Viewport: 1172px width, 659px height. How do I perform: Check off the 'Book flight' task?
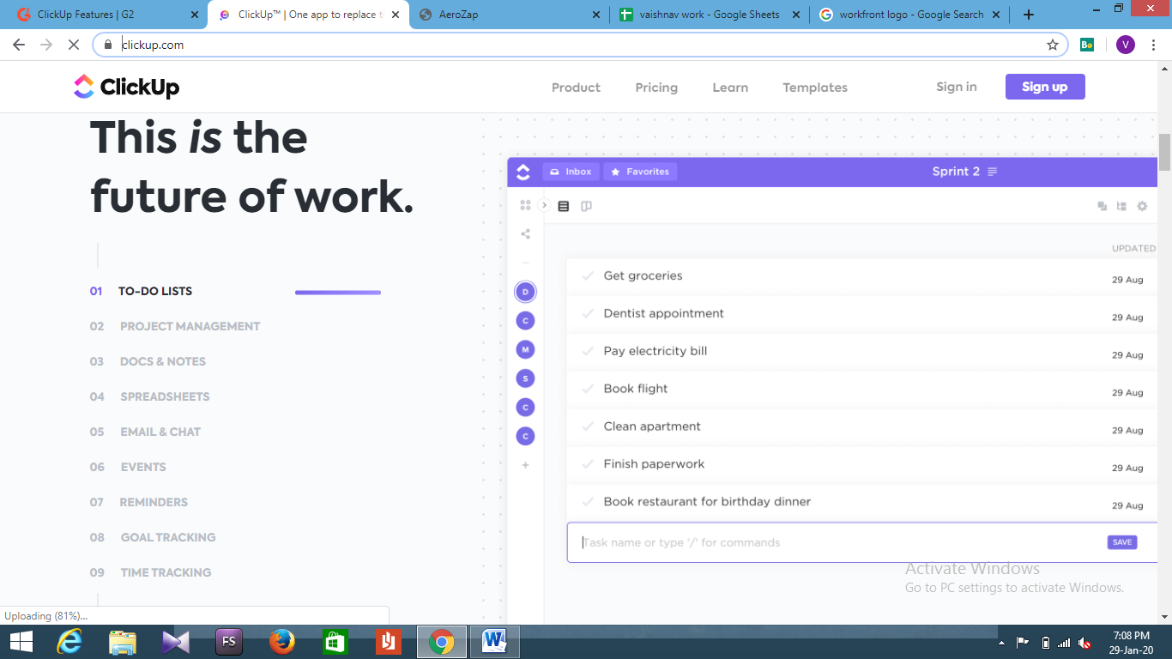(x=588, y=389)
